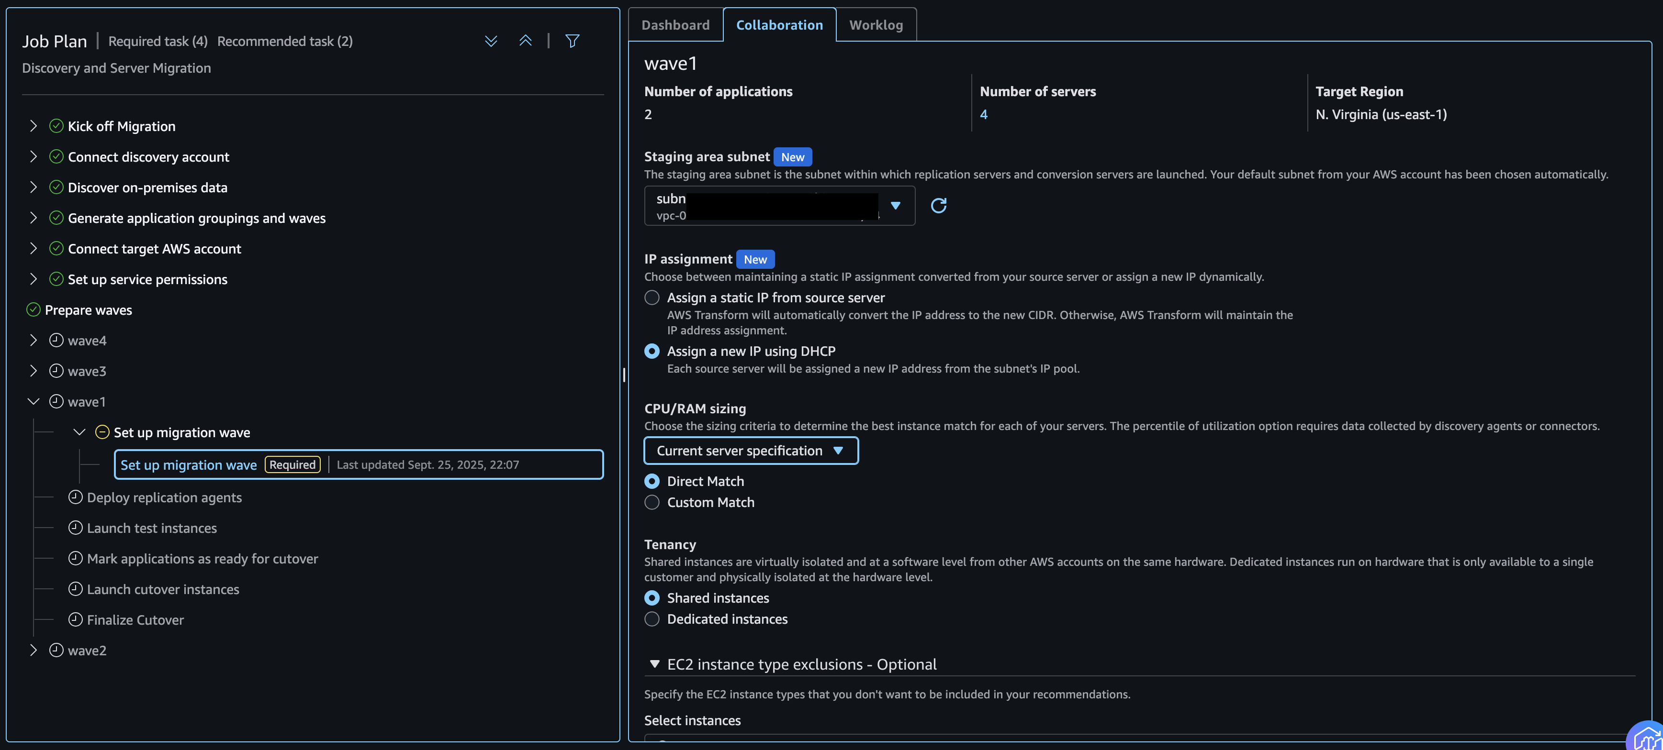Collapse the EC2 instance type exclusions section
Image resolution: width=1663 pixels, height=750 pixels.
tap(653, 663)
